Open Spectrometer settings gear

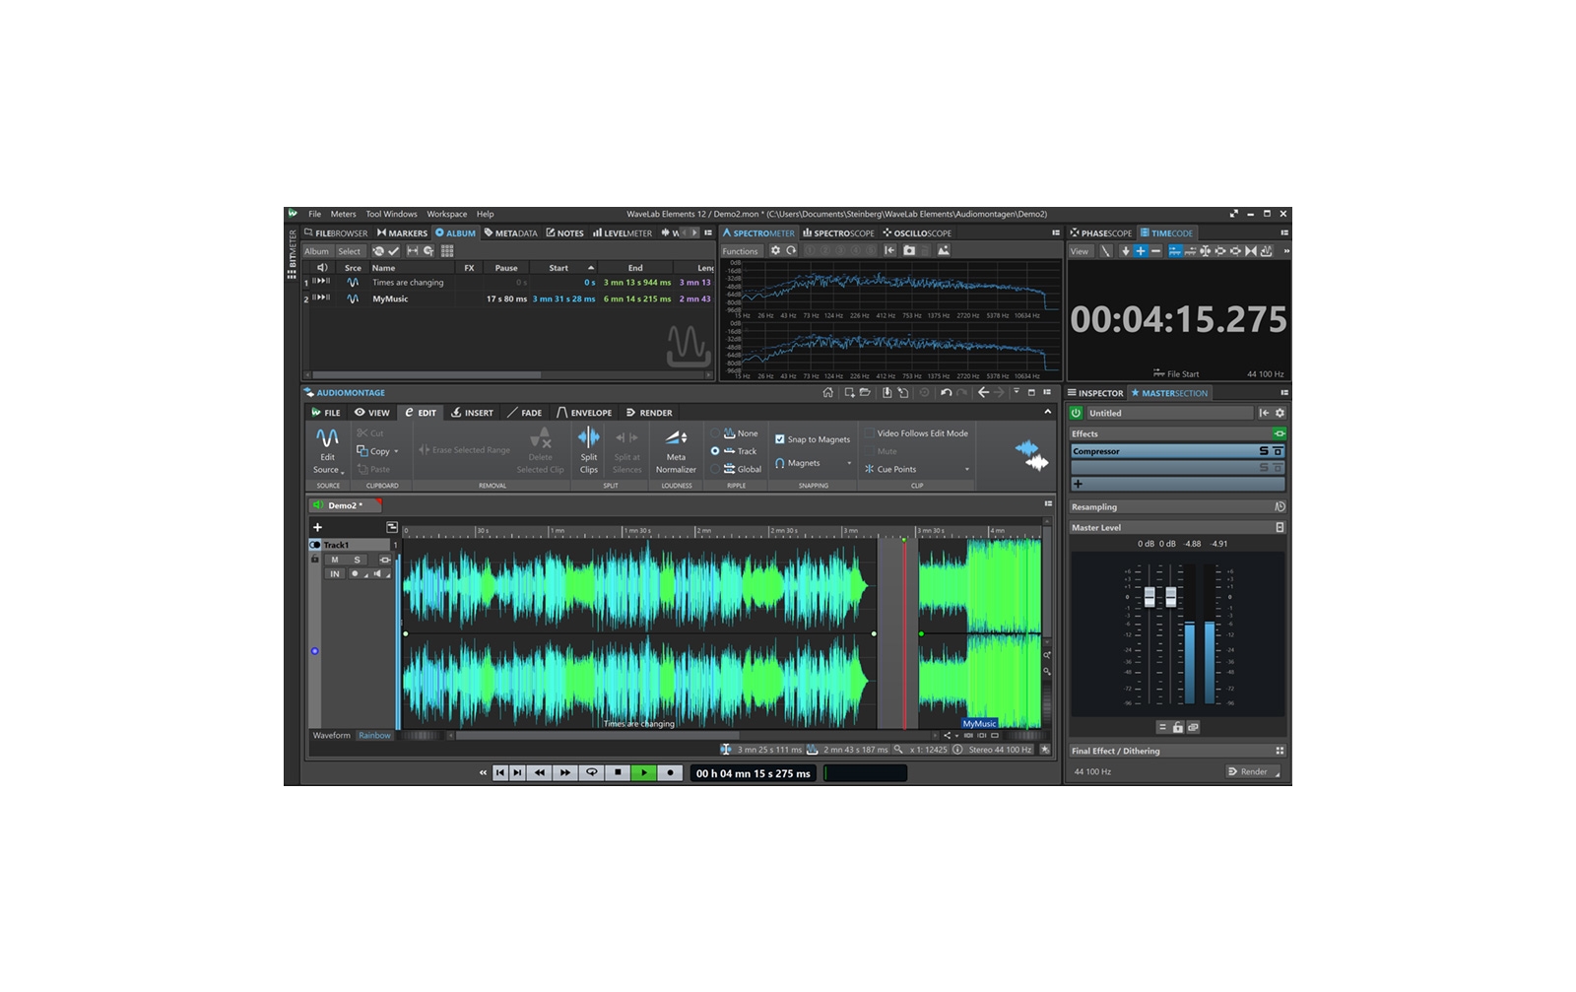[775, 250]
